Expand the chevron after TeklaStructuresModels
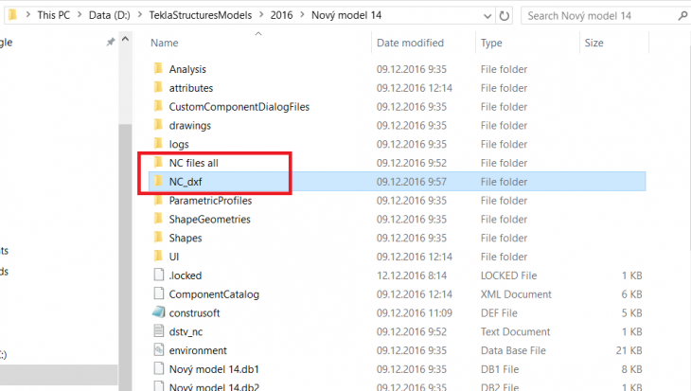The width and height of the screenshot is (691, 391). pyautogui.click(x=261, y=15)
